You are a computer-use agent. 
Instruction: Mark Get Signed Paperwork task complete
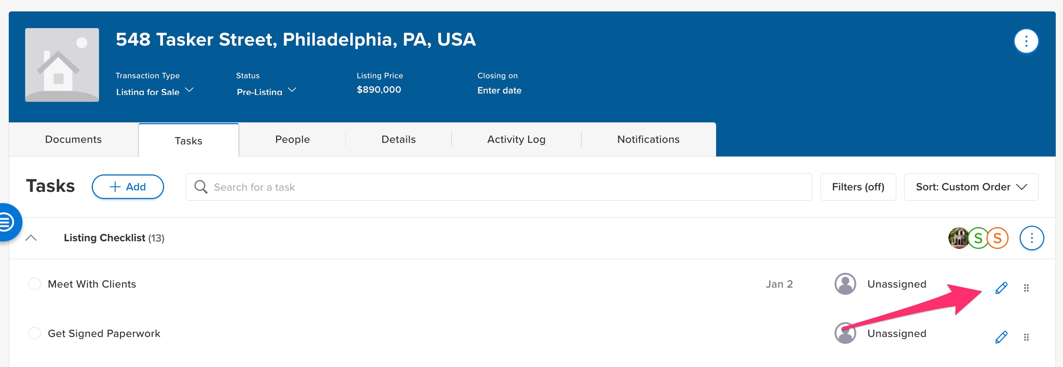[x=35, y=333]
